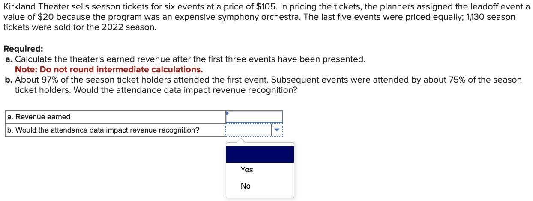Viewport: 533px width, 201px height.
Task: Click the 'a. Revenue earned' row label
Action: point(39,117)
